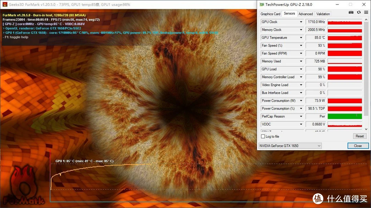Open the GPU Load sensor dropdown
Image resolution: width=371 pixels, height=208 pixels.
[301, 69]
